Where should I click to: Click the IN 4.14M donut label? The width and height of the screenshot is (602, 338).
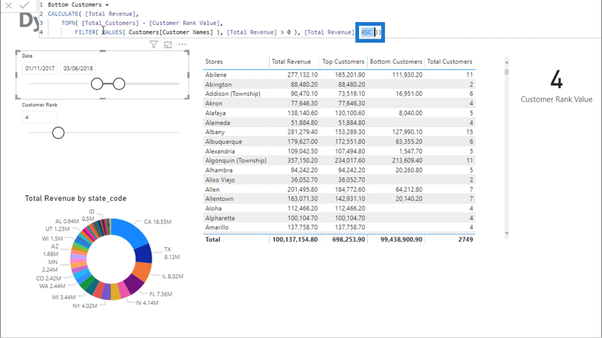147,303
